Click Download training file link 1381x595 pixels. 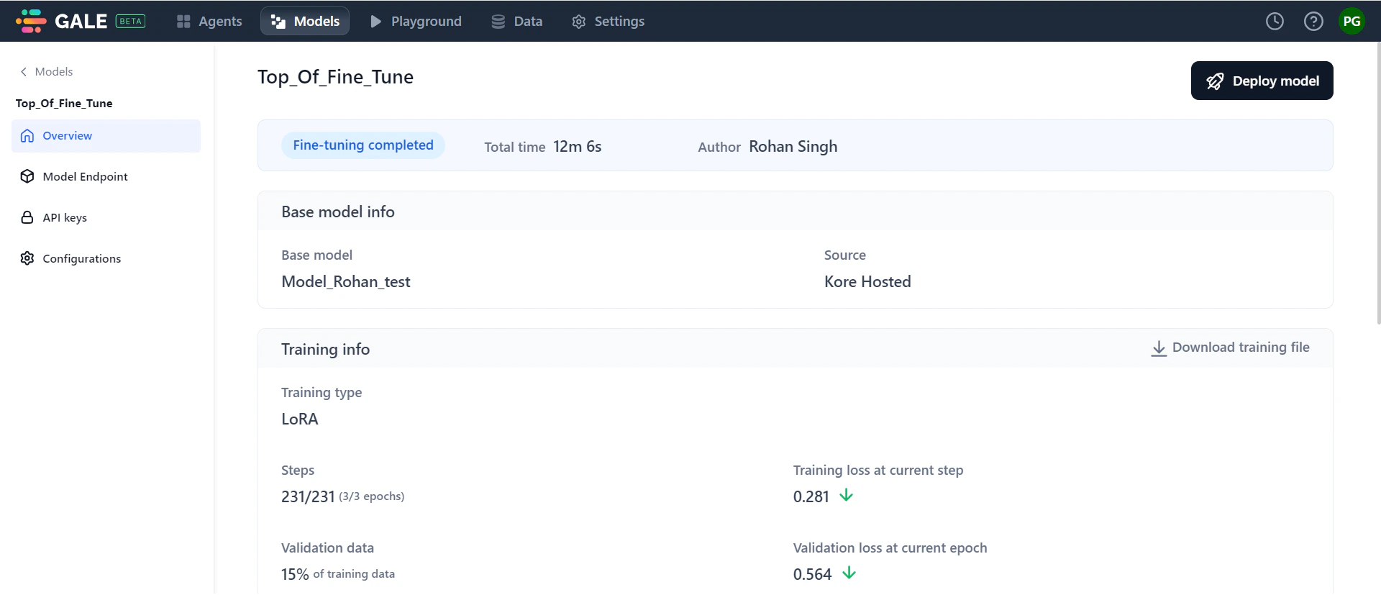pyautogui.click(x=1230, y=348)
